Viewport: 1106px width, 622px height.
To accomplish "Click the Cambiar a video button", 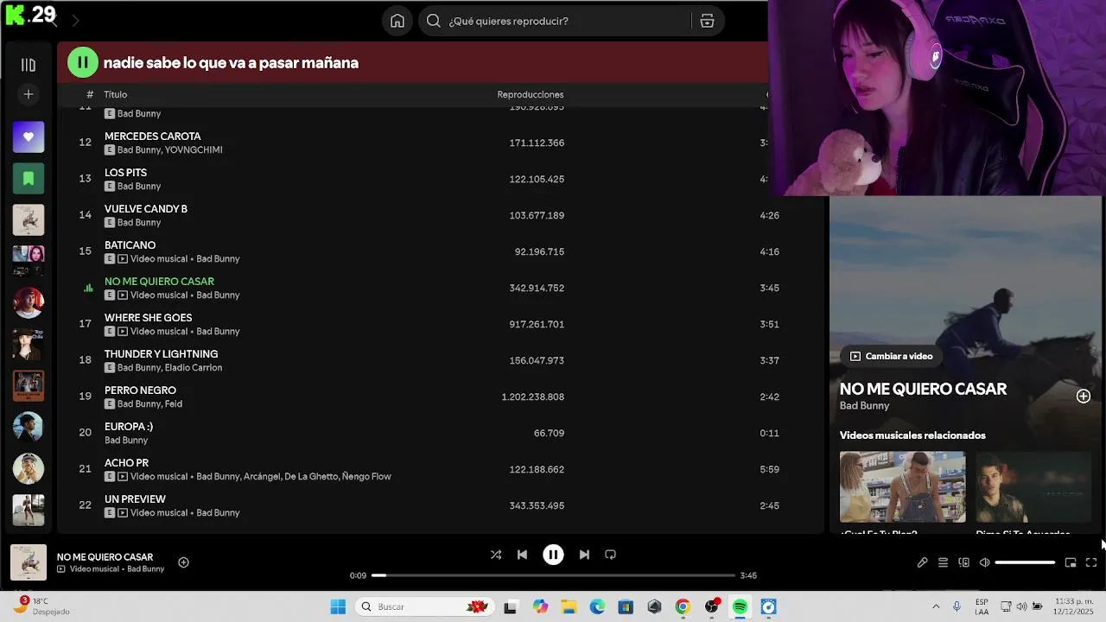I will 891,356.
